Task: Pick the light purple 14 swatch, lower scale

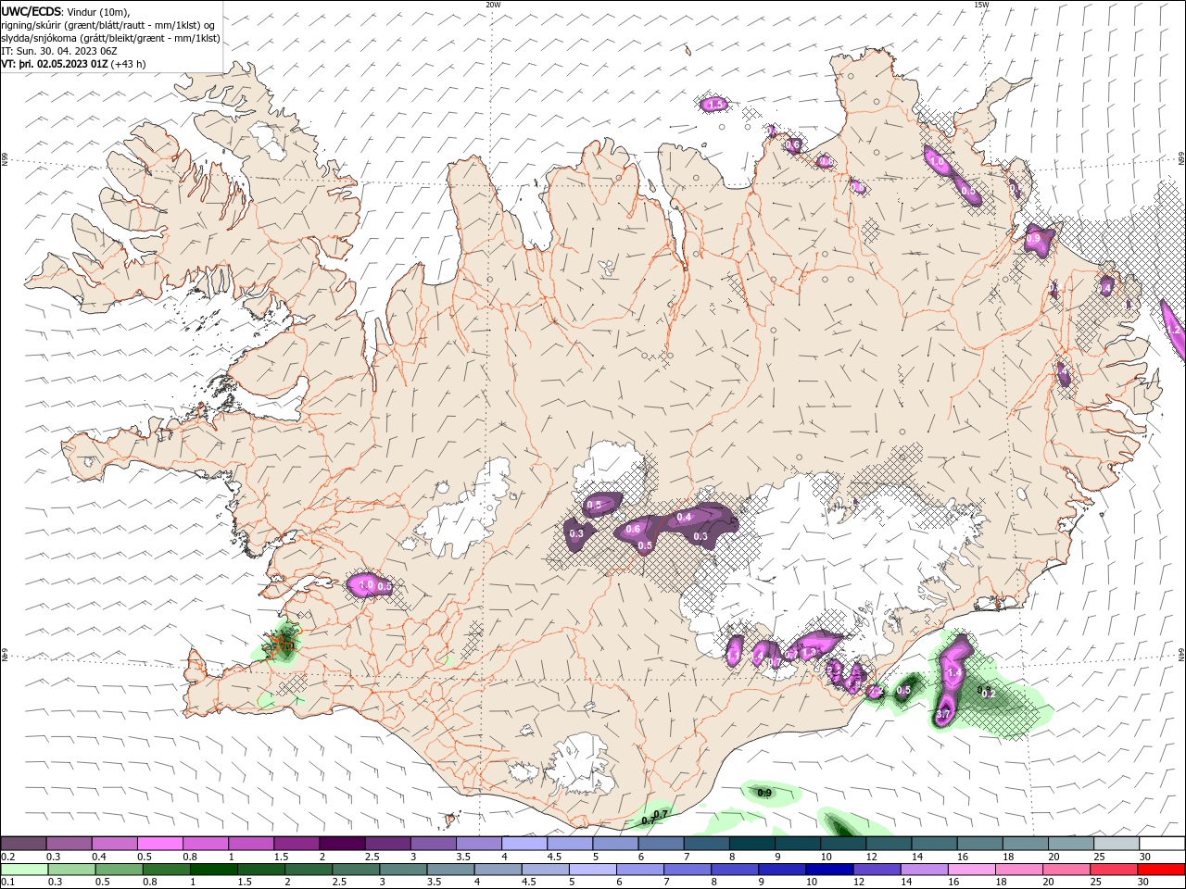Action: coord(923,870)
